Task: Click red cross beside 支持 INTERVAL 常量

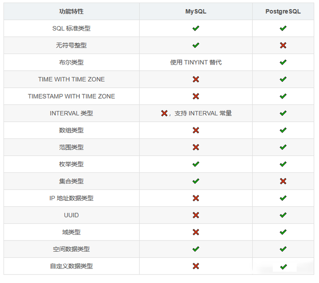Action: 164,113
